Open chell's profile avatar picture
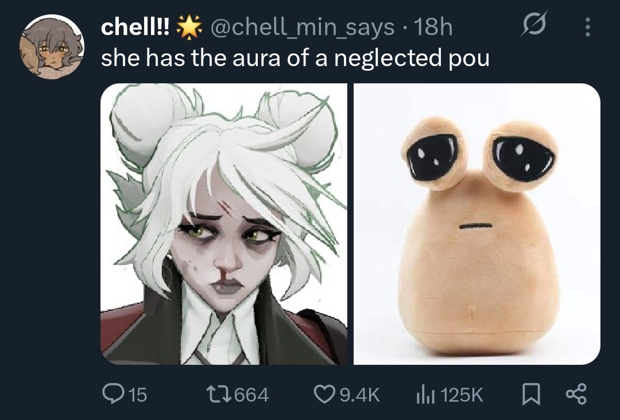The width and height of the screenshot is (620, 420). (52, 47)
